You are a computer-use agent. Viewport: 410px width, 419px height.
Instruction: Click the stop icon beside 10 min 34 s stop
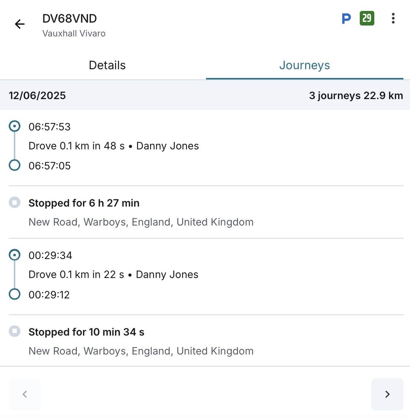[15, 331]
